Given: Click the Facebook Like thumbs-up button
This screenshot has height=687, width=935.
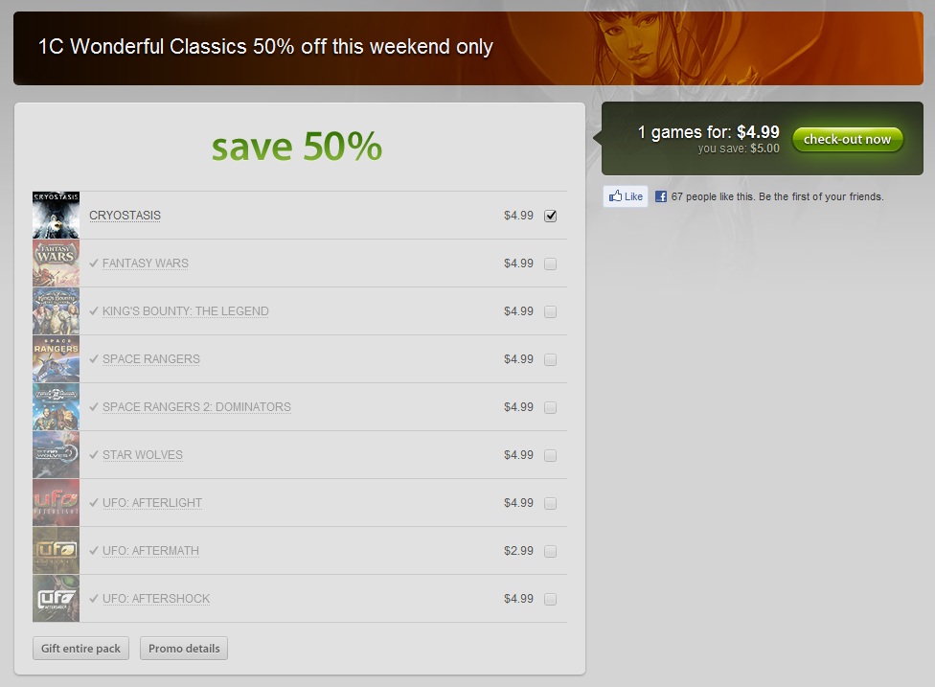Looking at the screenshot, I should click(x=626, y=196).
